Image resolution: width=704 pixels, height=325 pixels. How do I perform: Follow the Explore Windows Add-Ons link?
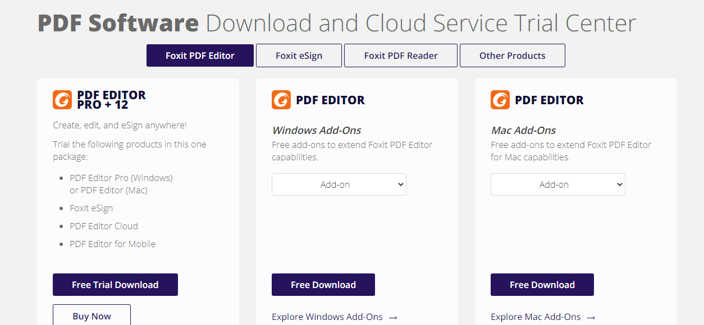(x=335, y=317)
